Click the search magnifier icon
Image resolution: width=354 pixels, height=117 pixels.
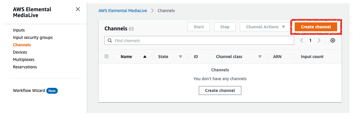(110, 40)
